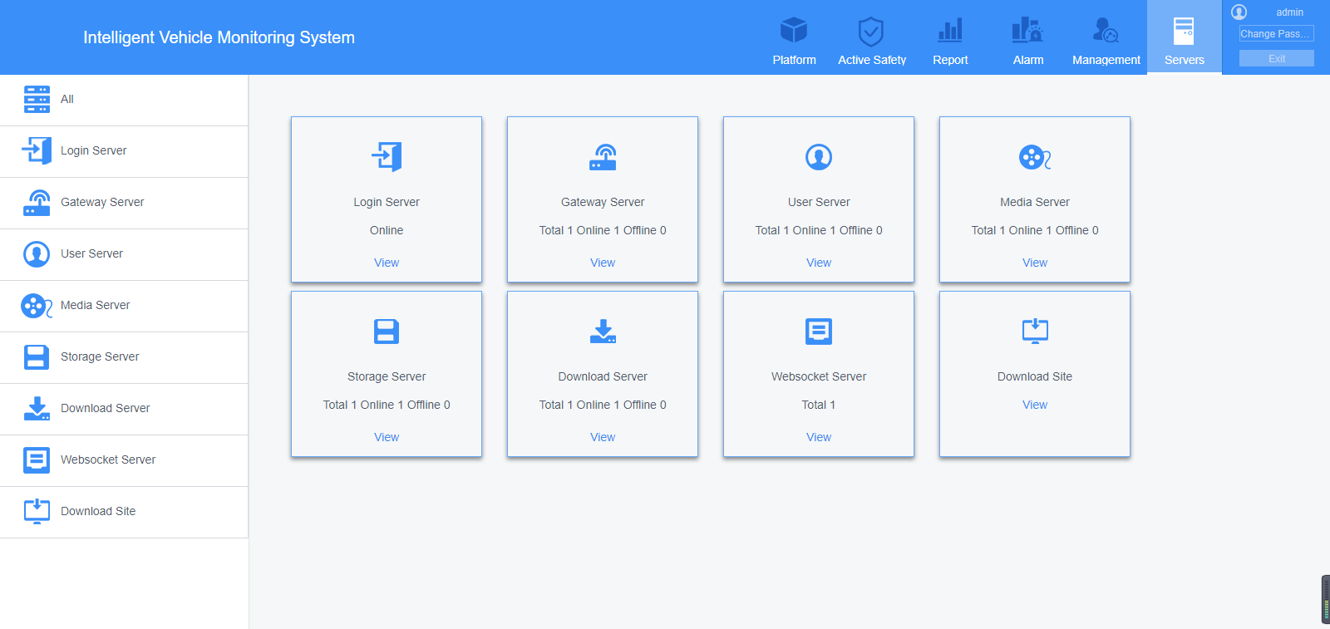Open View link on Storage Server card
This screenshot has width=1330, height=629.
(x=387, y=437)
